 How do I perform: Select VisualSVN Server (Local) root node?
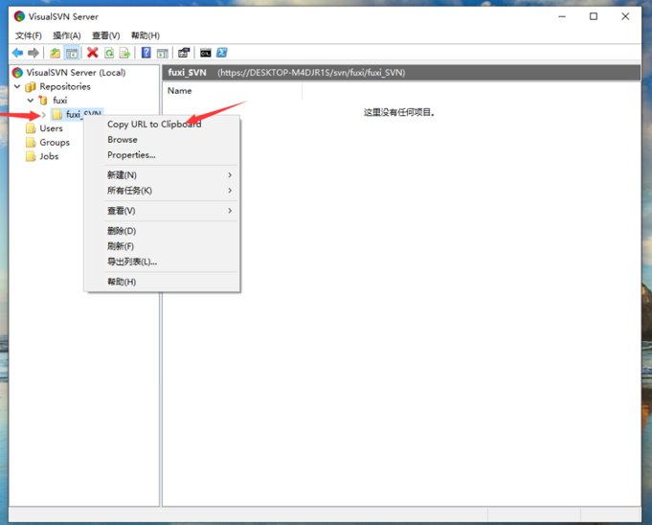[76, 73]
